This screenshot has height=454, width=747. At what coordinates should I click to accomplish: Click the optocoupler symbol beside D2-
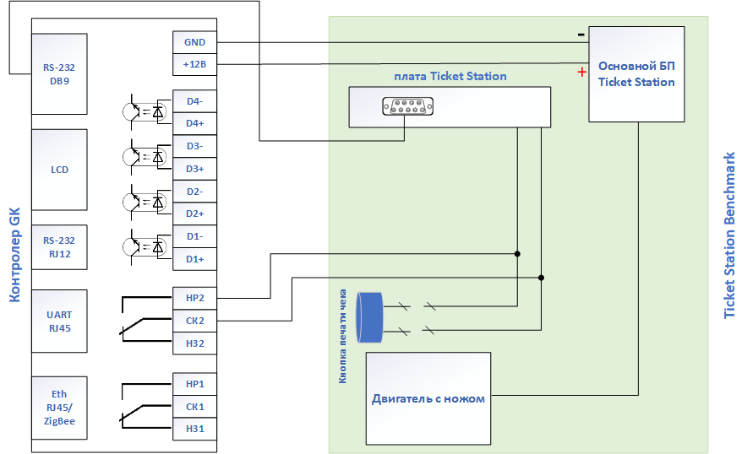click(x=146, y=203)
